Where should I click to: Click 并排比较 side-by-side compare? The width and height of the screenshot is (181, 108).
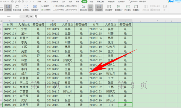tap(146, 8)
